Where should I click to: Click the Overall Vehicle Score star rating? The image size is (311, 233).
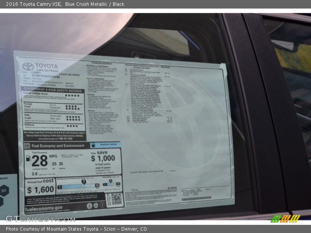[x=72, y=96]
